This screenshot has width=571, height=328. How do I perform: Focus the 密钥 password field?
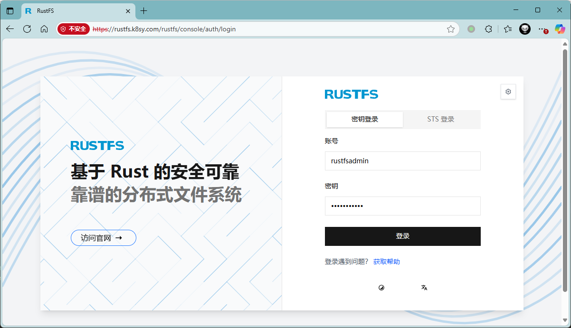coord(402,206)
